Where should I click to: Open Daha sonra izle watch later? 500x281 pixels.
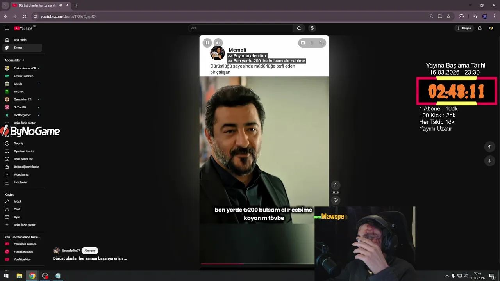[22, 159]
